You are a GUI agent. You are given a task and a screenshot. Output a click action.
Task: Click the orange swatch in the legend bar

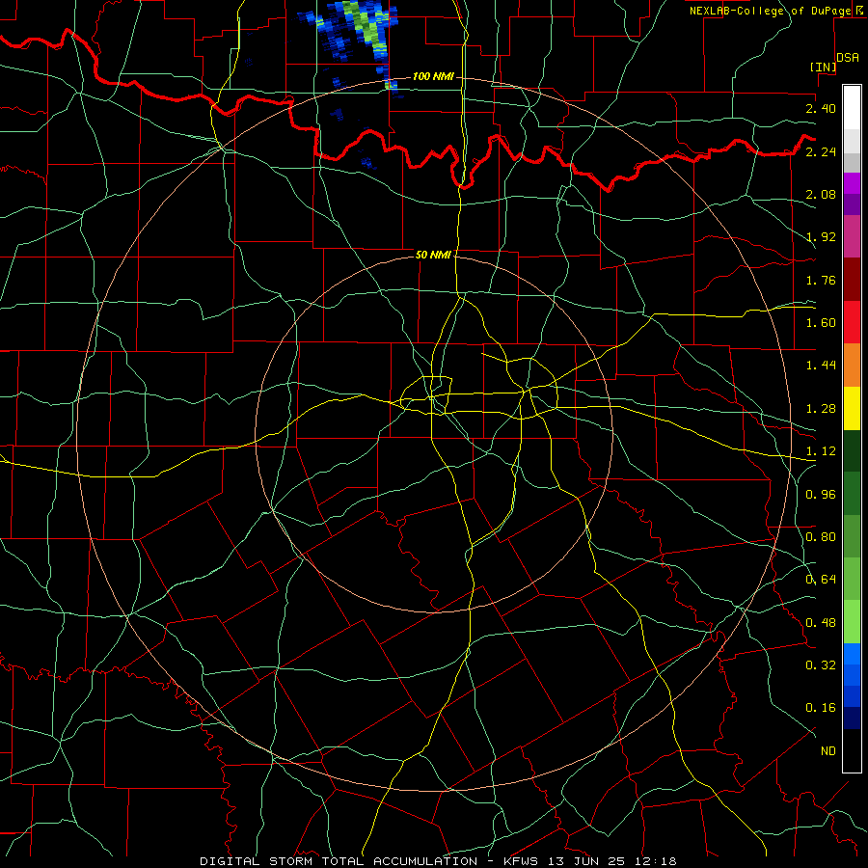pos(852,366)
